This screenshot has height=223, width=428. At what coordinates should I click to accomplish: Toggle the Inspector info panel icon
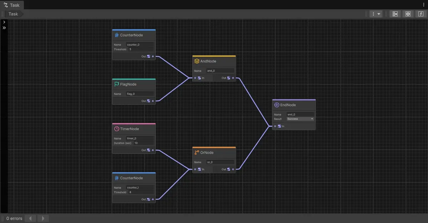coord(408,14)
